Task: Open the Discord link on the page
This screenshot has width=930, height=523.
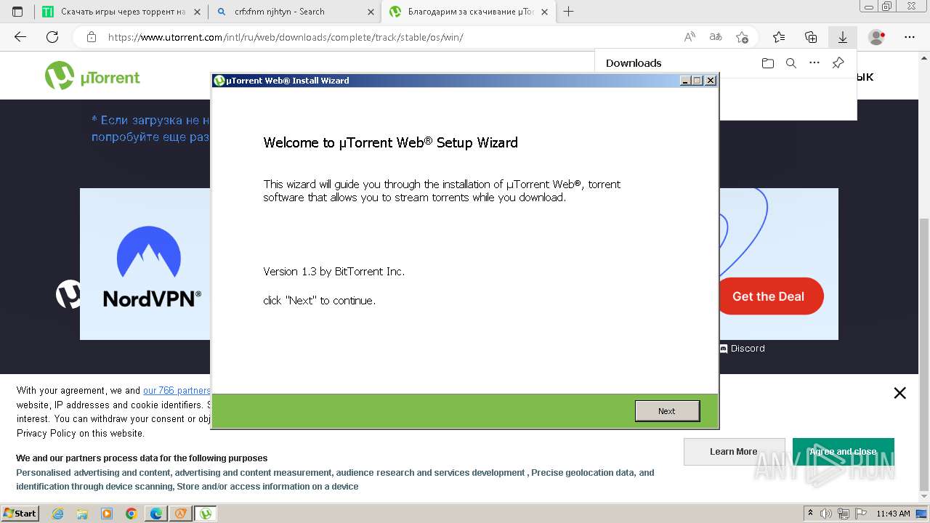Action: pos(742,349)
